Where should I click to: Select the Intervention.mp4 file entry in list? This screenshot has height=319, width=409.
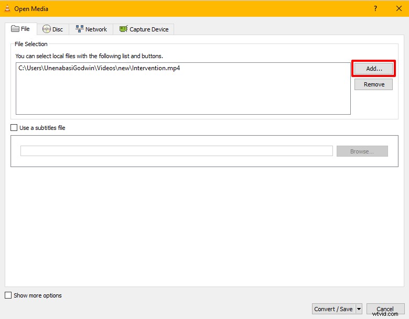(99, 68)
